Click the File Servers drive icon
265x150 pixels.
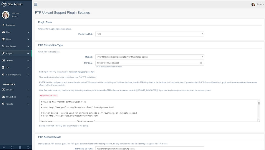point(3,46)
